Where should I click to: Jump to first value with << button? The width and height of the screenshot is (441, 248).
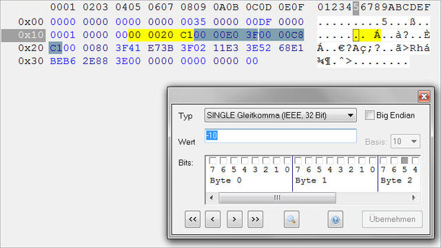pyautogui.click(x=193, y=219)
